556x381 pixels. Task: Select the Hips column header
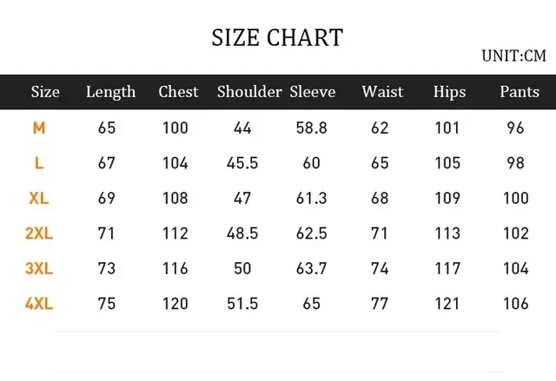click(x=450, y=92)
